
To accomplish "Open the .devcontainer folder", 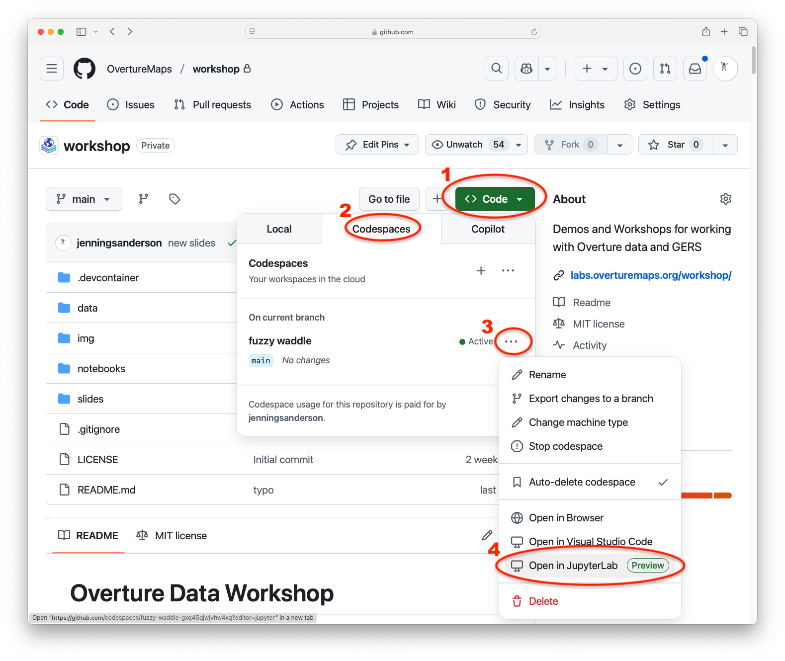I will pyautogui.click(x=108, y=278).
